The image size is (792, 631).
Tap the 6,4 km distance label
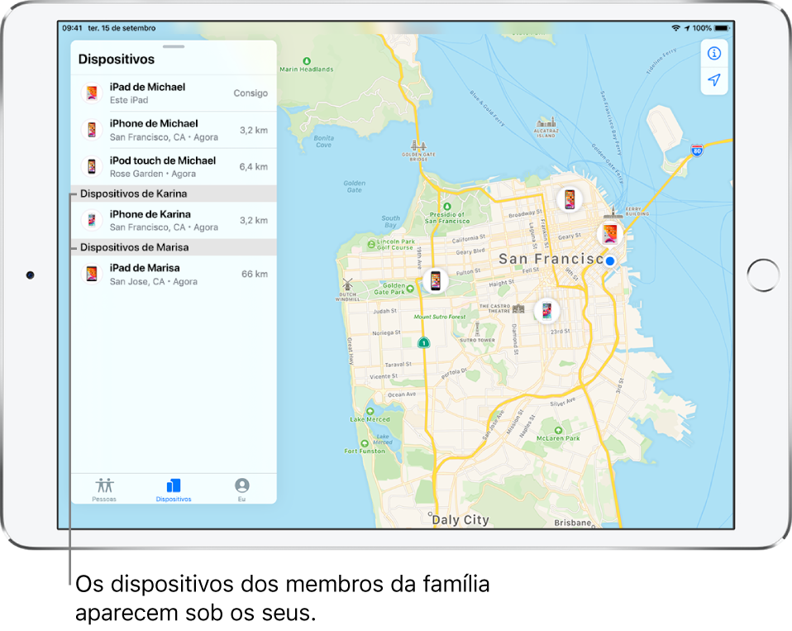point(254,167)
